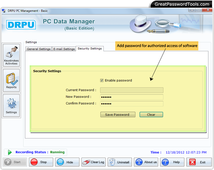Click the DRPU logo
Image resolution: width=214 pixels, height=170 pixels.
[x=21, y=25]
